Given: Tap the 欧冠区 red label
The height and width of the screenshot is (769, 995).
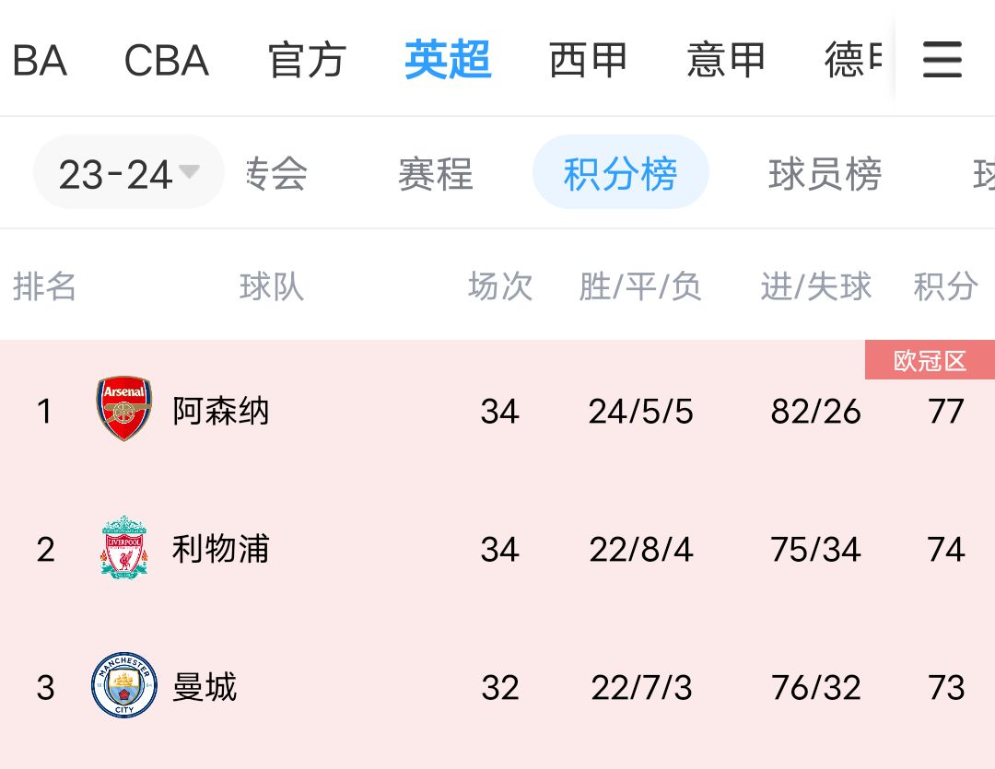Looking at the screenshot, I should point(930,361).
